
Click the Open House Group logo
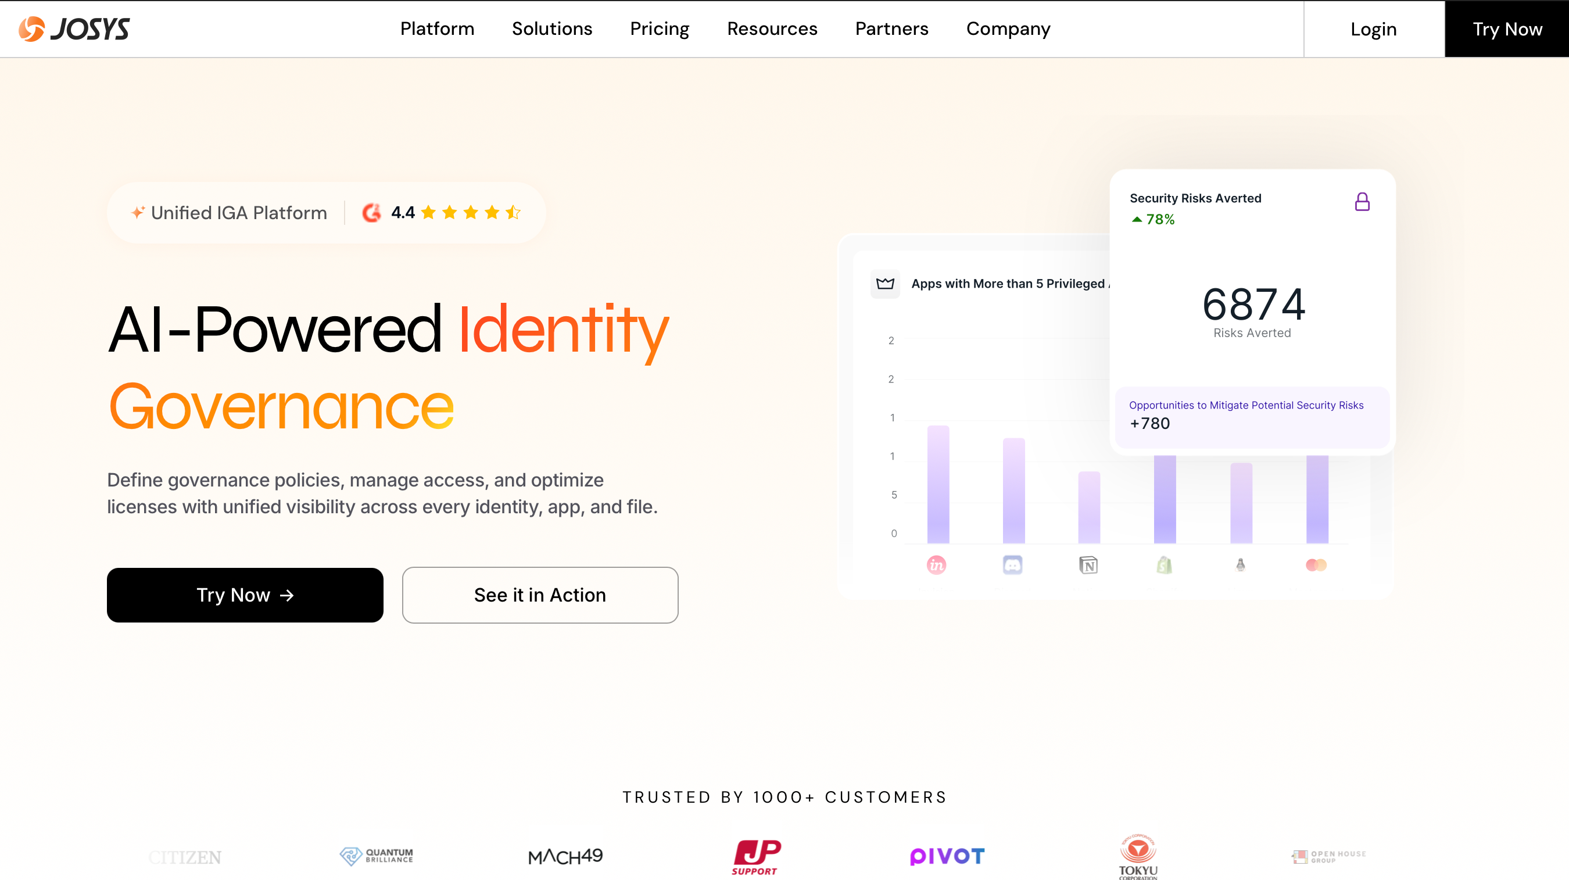click(x=1328, y=857)
